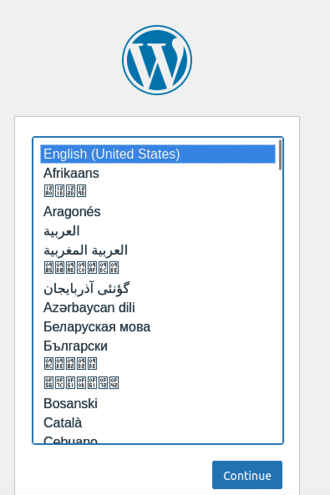Click the WordPress logo
The height and width of the screenshot is (495, 330).
point(156,60)
